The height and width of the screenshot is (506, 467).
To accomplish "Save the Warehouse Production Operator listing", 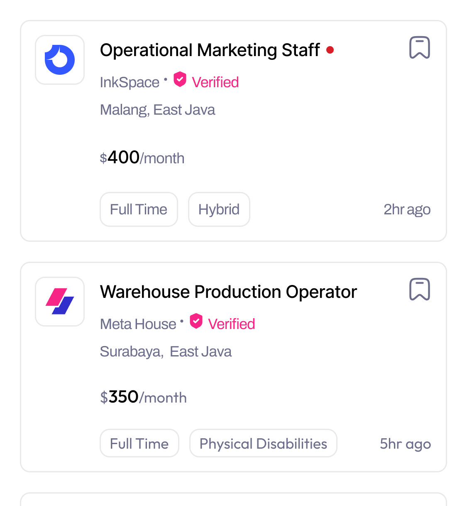I will [420, 289].
